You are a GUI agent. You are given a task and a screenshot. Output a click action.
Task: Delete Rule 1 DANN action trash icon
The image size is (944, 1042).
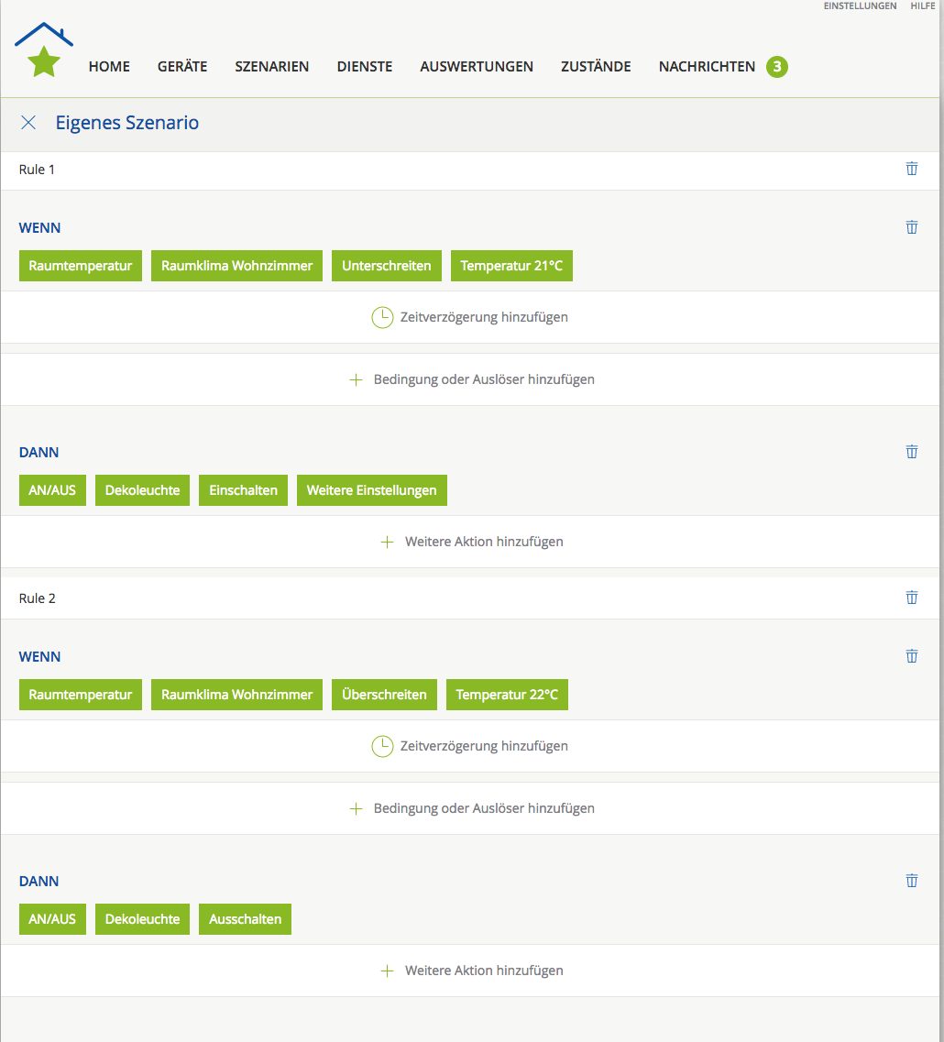tap(911, 452)
